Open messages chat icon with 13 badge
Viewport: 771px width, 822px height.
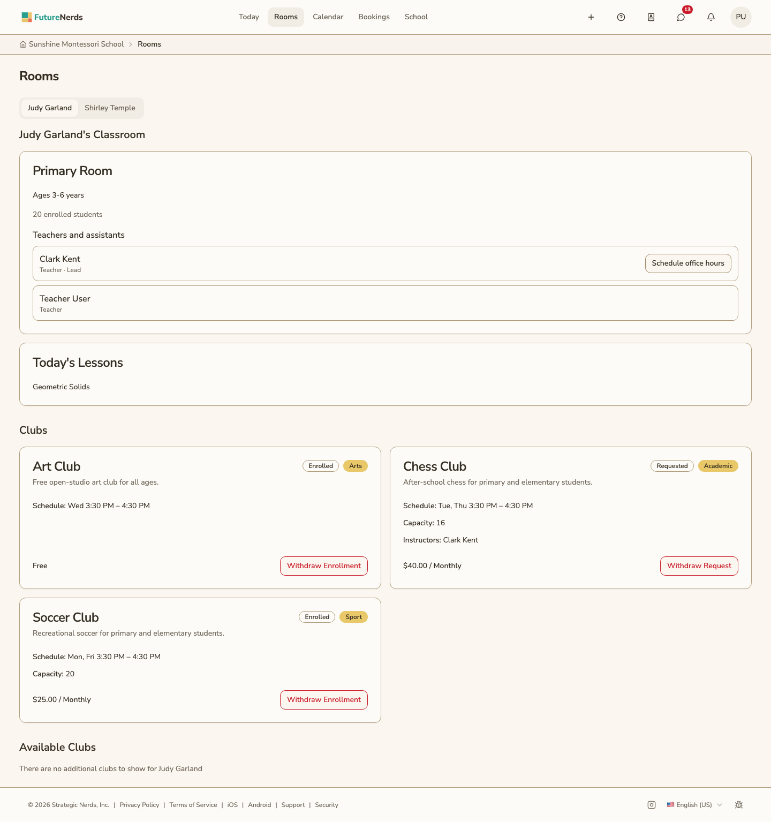pos(681,17)
